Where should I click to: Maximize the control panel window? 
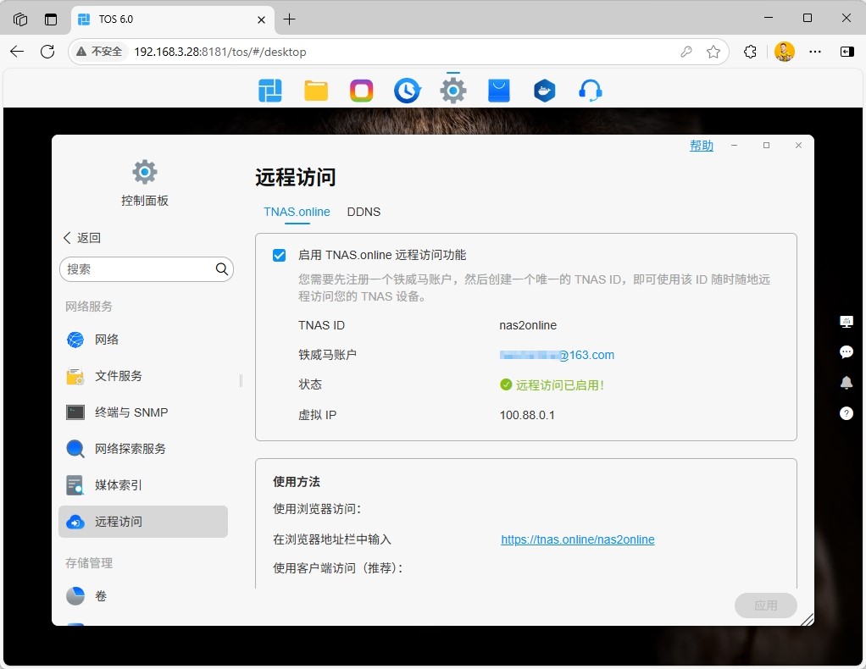pos(766,145)
